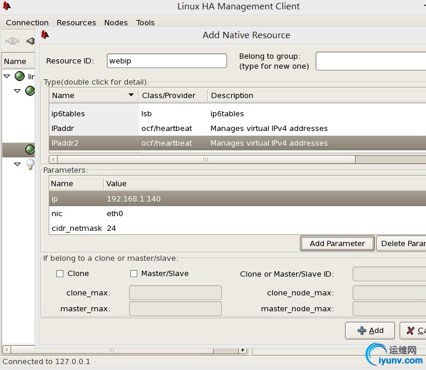
Task: Click the Delete Parameter button
Action: pos(401,243)
